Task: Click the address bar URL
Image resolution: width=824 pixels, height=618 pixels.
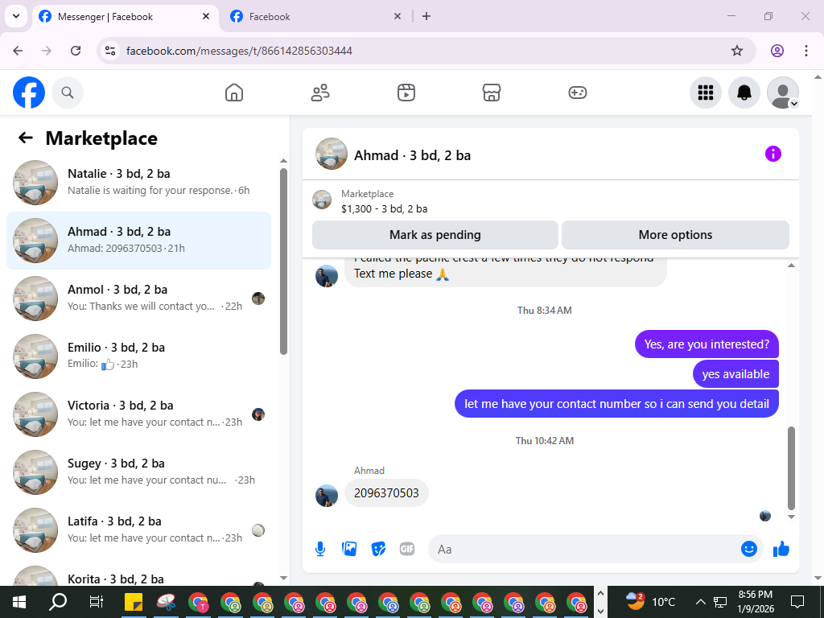Action: tap(239, 51)
